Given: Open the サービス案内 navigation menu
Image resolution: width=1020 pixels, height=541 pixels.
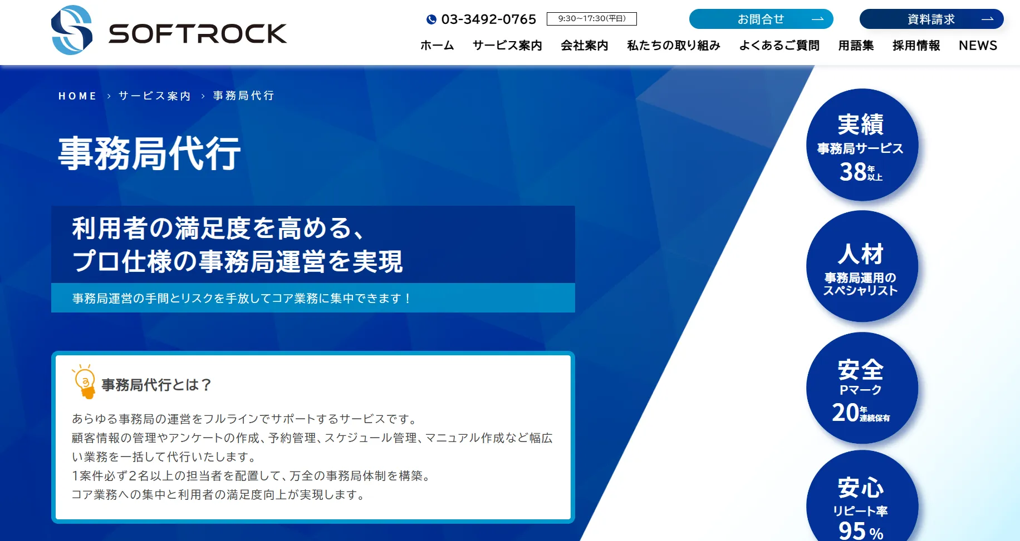Looking at the screenshot, I should click(507, 46).
